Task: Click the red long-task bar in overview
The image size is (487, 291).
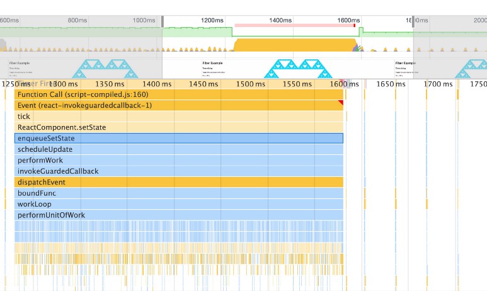Action: (x=294, y=25)
